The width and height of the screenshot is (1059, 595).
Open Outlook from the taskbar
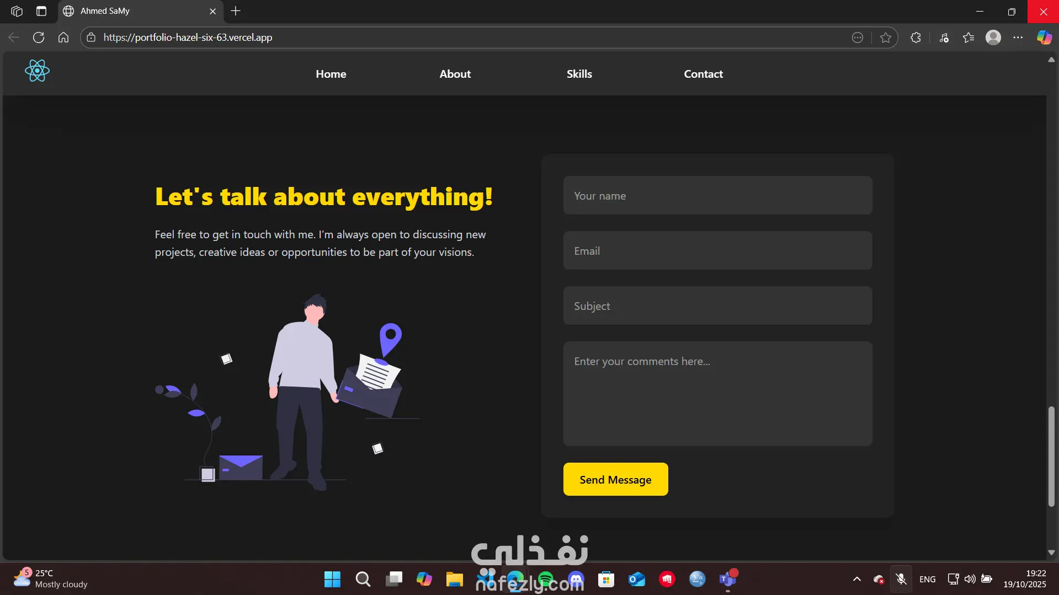click(x=637, y=580)
